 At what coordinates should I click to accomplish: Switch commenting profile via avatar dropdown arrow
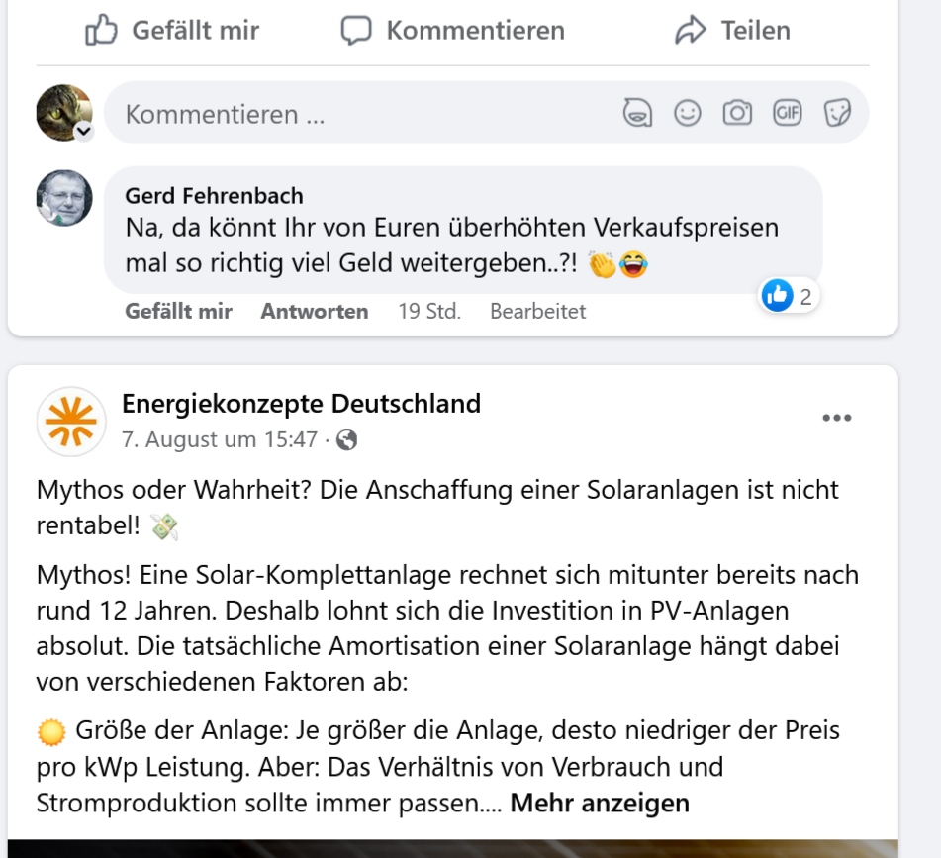pyautogui.click(x=84, y=132)
